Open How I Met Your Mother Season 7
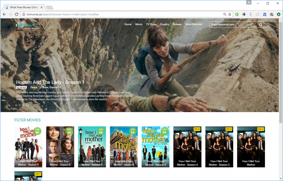 (x=92, y=147)
